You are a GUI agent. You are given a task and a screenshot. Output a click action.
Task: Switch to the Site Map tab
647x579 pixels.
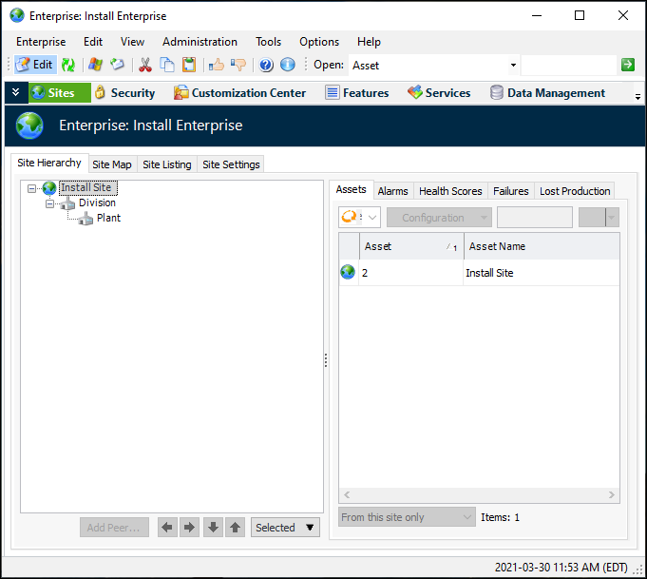[x=112, y=164]
